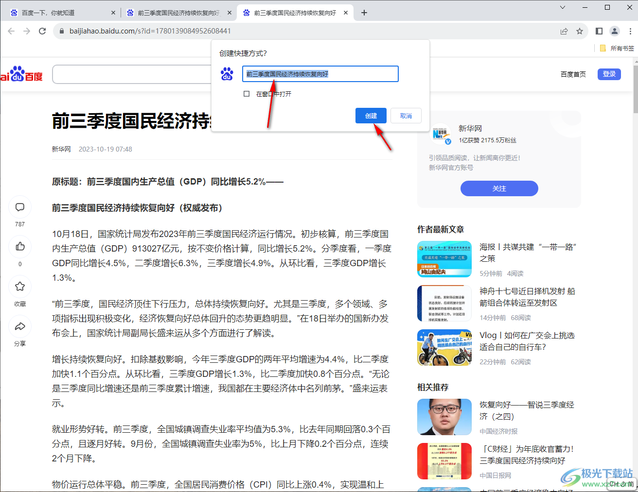Open the red 财经 article thumbnail
Screen dimensions: 638x492
point(444,461)
